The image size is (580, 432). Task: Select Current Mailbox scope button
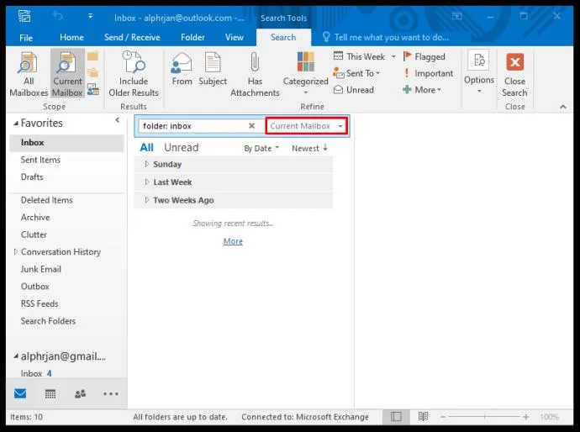pos(67,74)
